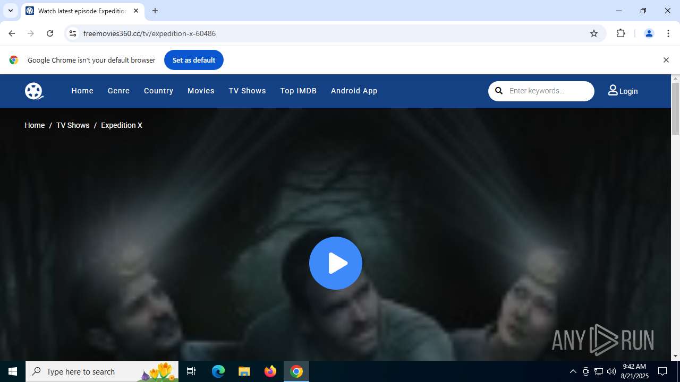Click the search magnifier icon
The width and height of the screenshot is (680, 382).
click(x=499, y=91)
